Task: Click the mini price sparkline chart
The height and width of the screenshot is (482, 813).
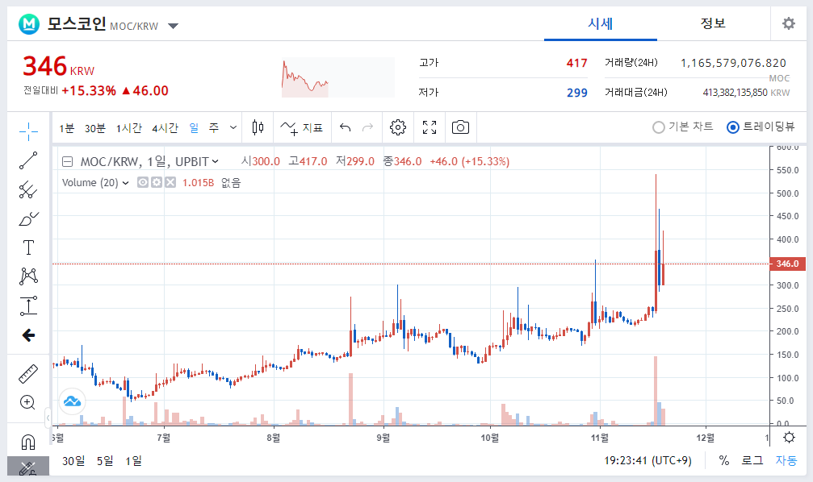Action: [338, 77]
